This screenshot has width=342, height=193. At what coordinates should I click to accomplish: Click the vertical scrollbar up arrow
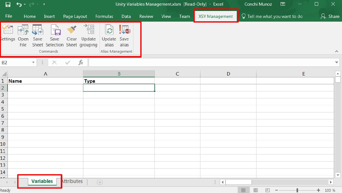pyautogui.click(x=338, y=74)
